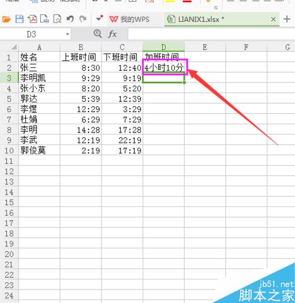Viewport: 295px width, 303px height.
Task: Select cell with time 12:40
Action: pos(122,68)
